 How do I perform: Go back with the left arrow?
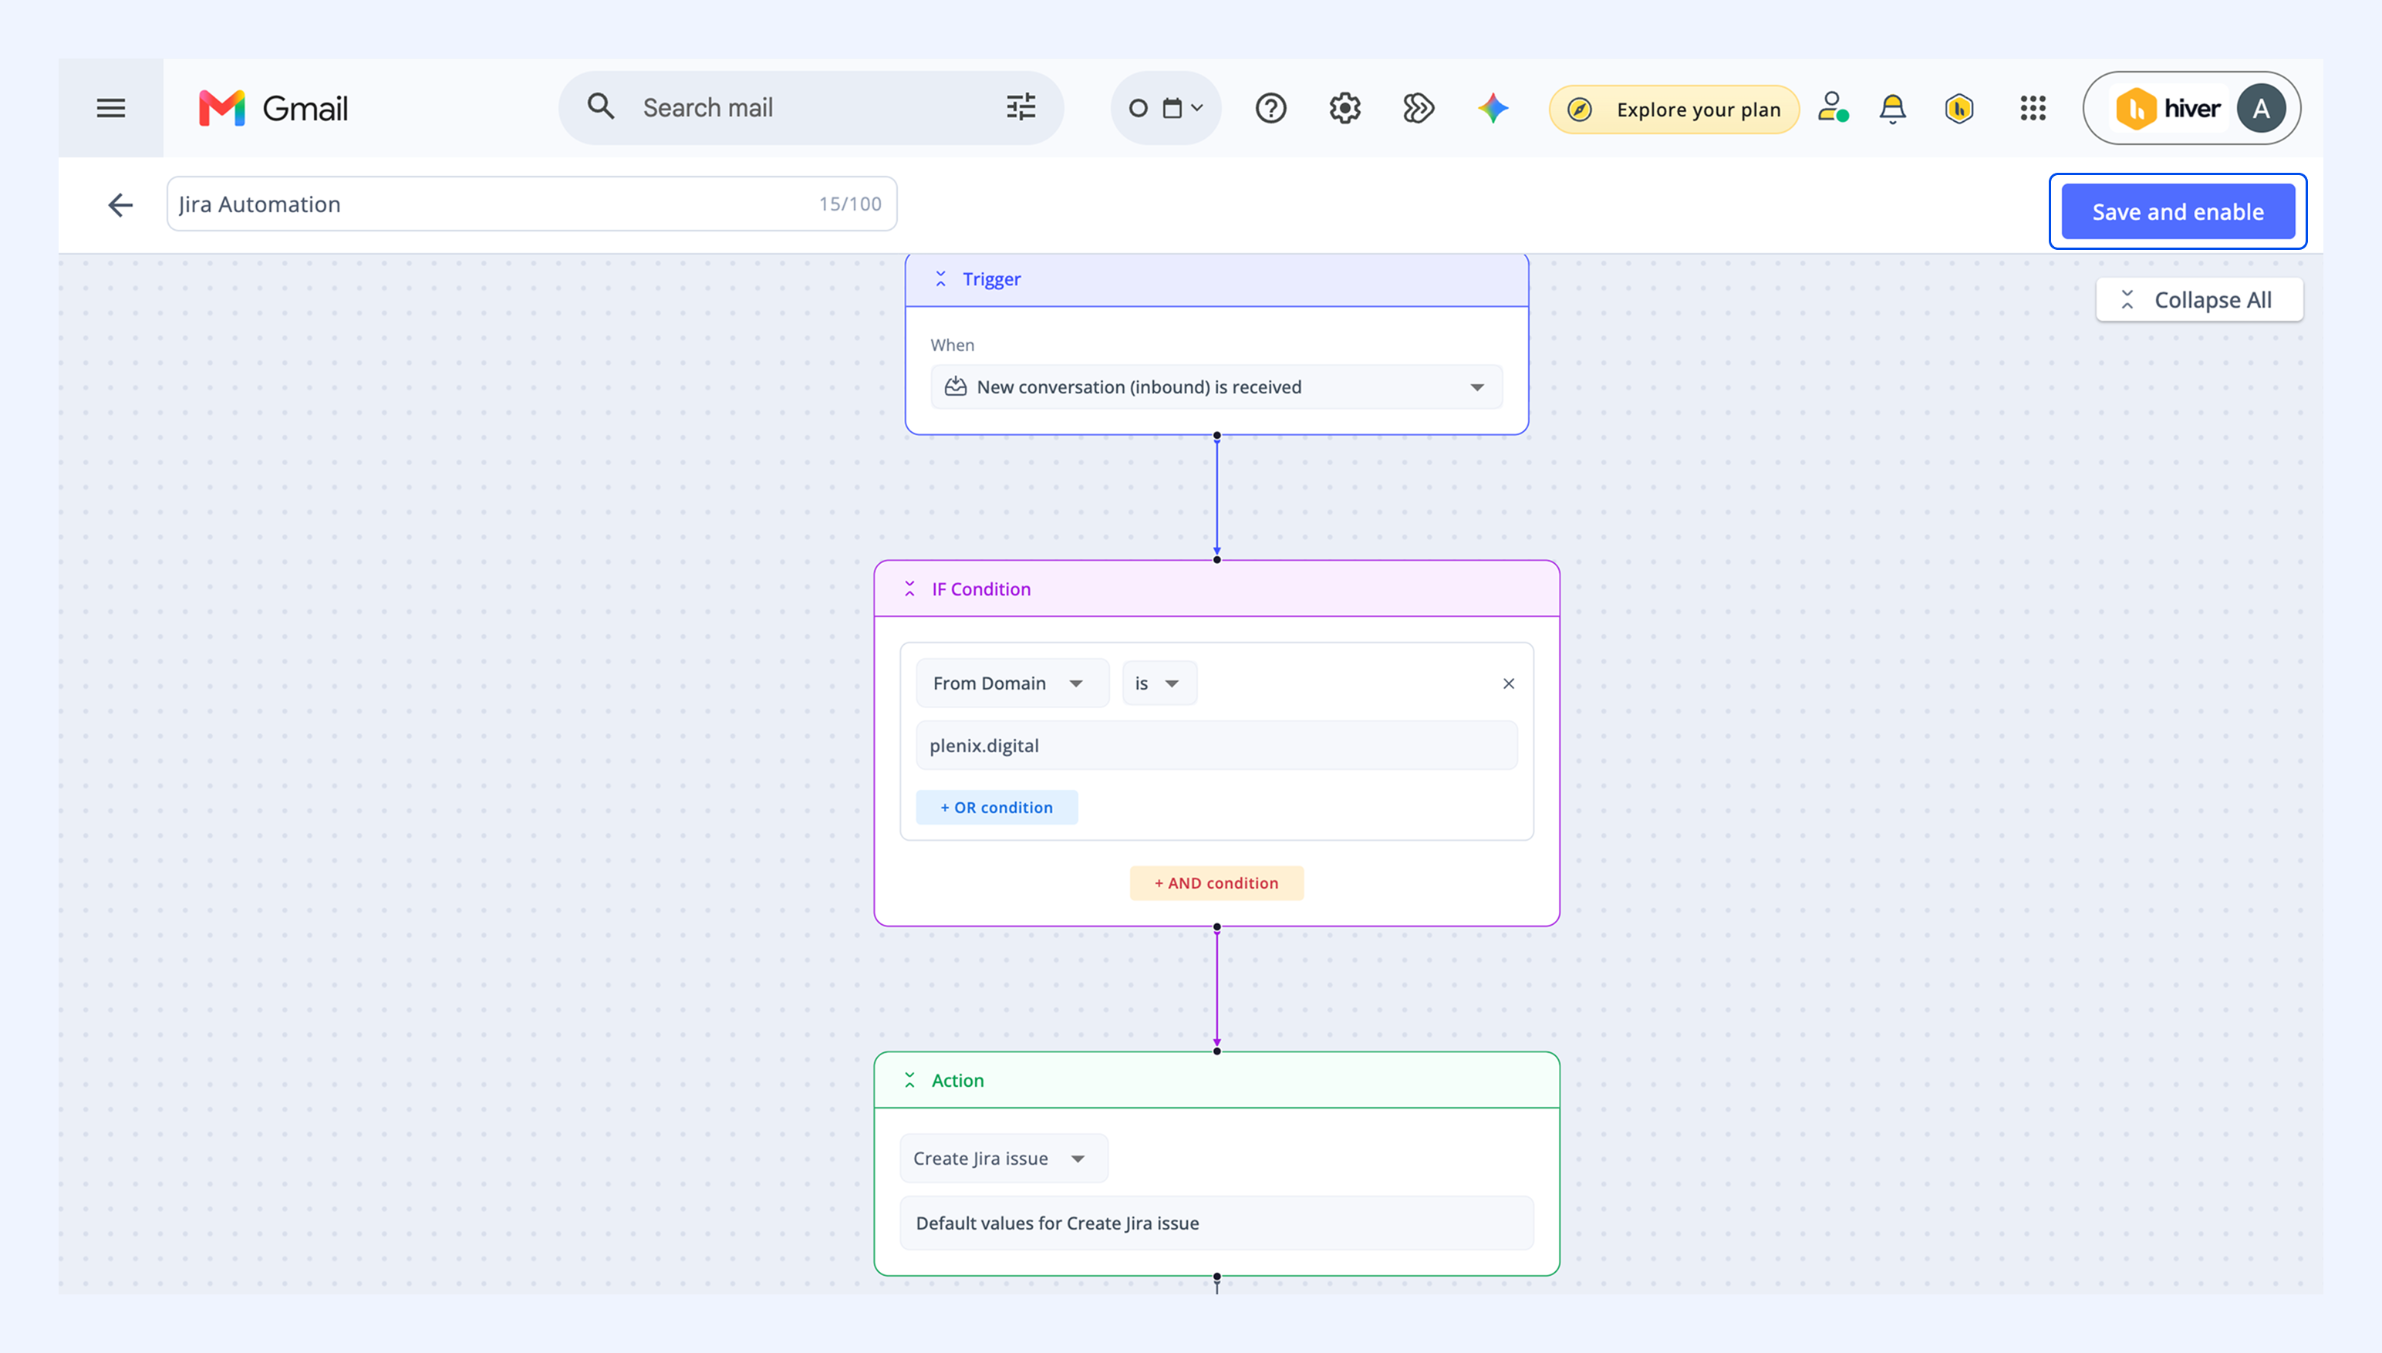pos(121,204)
